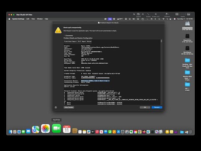
Task: Open the Apple menu
Action: point(9,19)
